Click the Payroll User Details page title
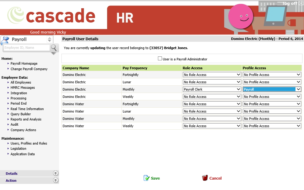The width and height of the screenshot is (304, 190). 80,39
